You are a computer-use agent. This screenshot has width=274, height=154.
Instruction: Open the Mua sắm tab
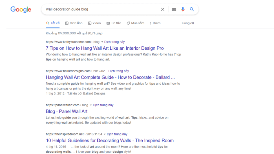pos(135,23)
